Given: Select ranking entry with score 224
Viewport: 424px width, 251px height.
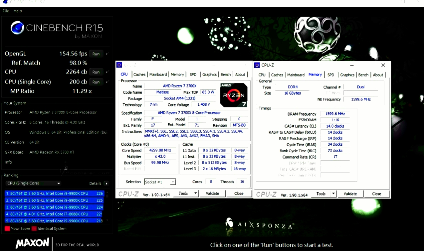Looking at the screenshot, I should click(55, 207).
